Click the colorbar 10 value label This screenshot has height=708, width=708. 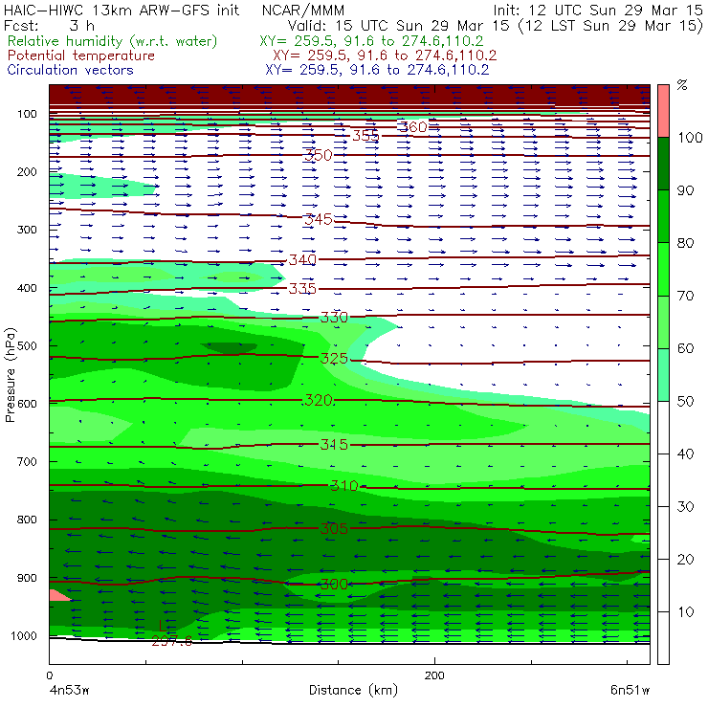[685, 612]
